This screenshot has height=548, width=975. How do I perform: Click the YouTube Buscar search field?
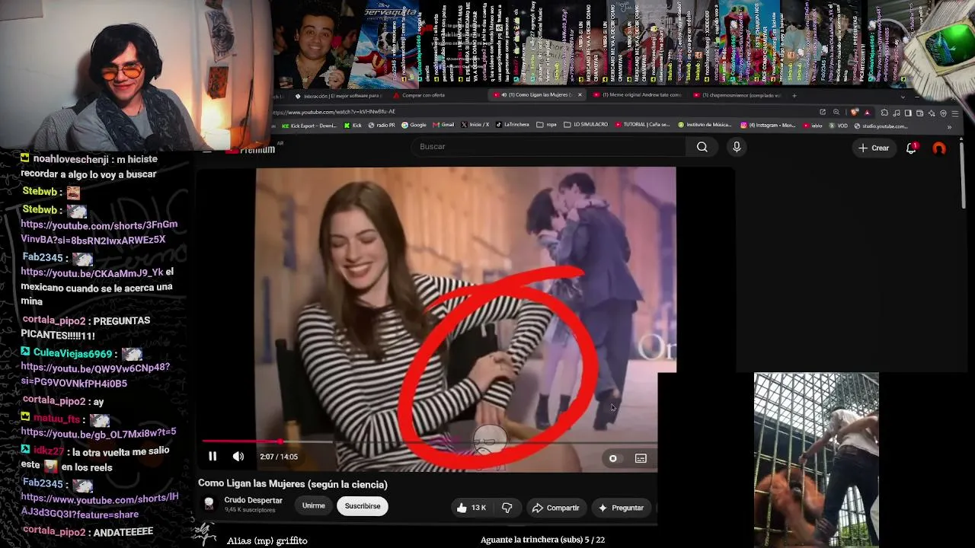coord(548,147)
